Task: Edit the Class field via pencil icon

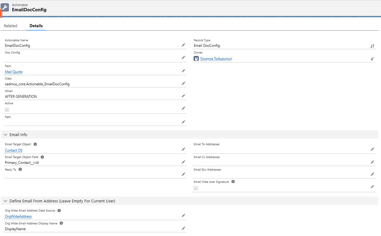Action: coord(183,83)
